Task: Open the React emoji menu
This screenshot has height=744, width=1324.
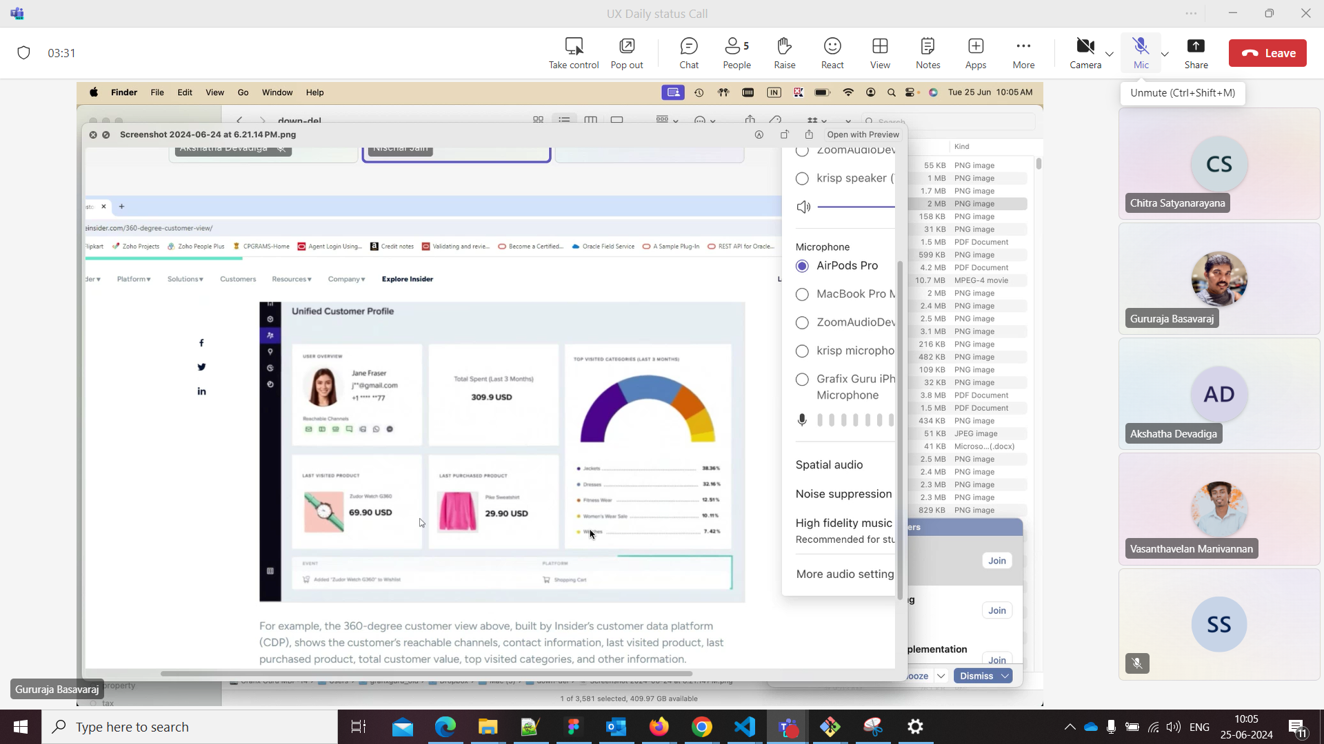Action: click(832, 53)
